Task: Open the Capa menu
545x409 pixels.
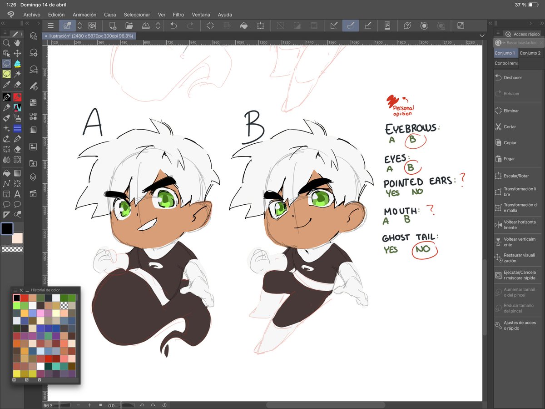Action: coord(110,15)
